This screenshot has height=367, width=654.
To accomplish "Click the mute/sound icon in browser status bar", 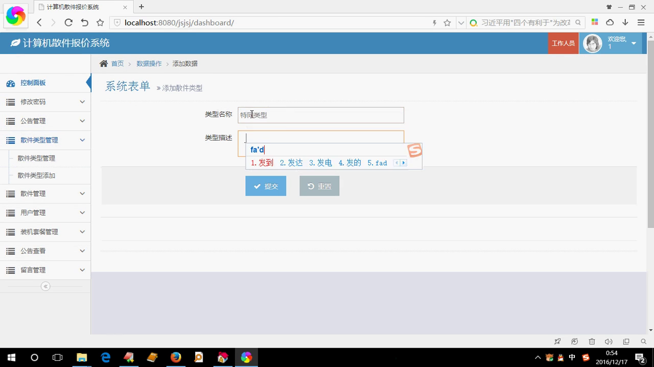I will (x=609, y=342).
